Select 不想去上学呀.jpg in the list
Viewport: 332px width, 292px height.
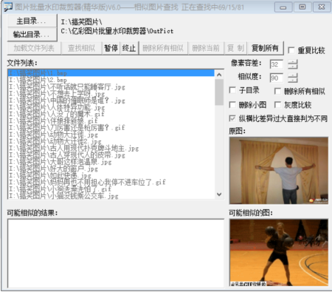(111, 94)
